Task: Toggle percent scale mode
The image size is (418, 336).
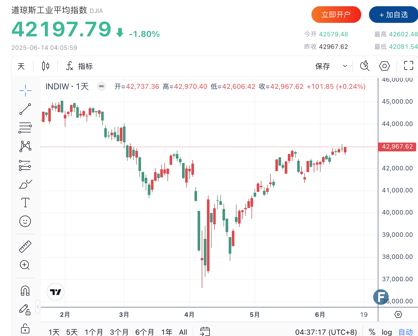Action: tap(372, 332)
